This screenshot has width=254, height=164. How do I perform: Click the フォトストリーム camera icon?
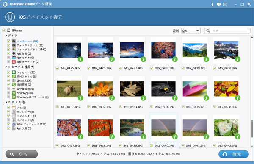pyautogui.click(x=14, y=45)
